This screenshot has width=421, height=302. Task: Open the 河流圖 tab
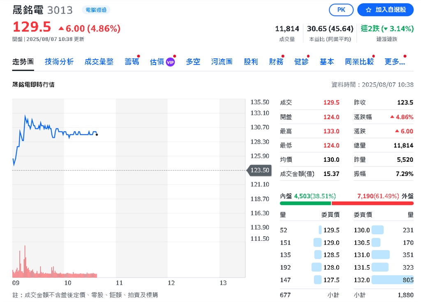click(221, 61)
